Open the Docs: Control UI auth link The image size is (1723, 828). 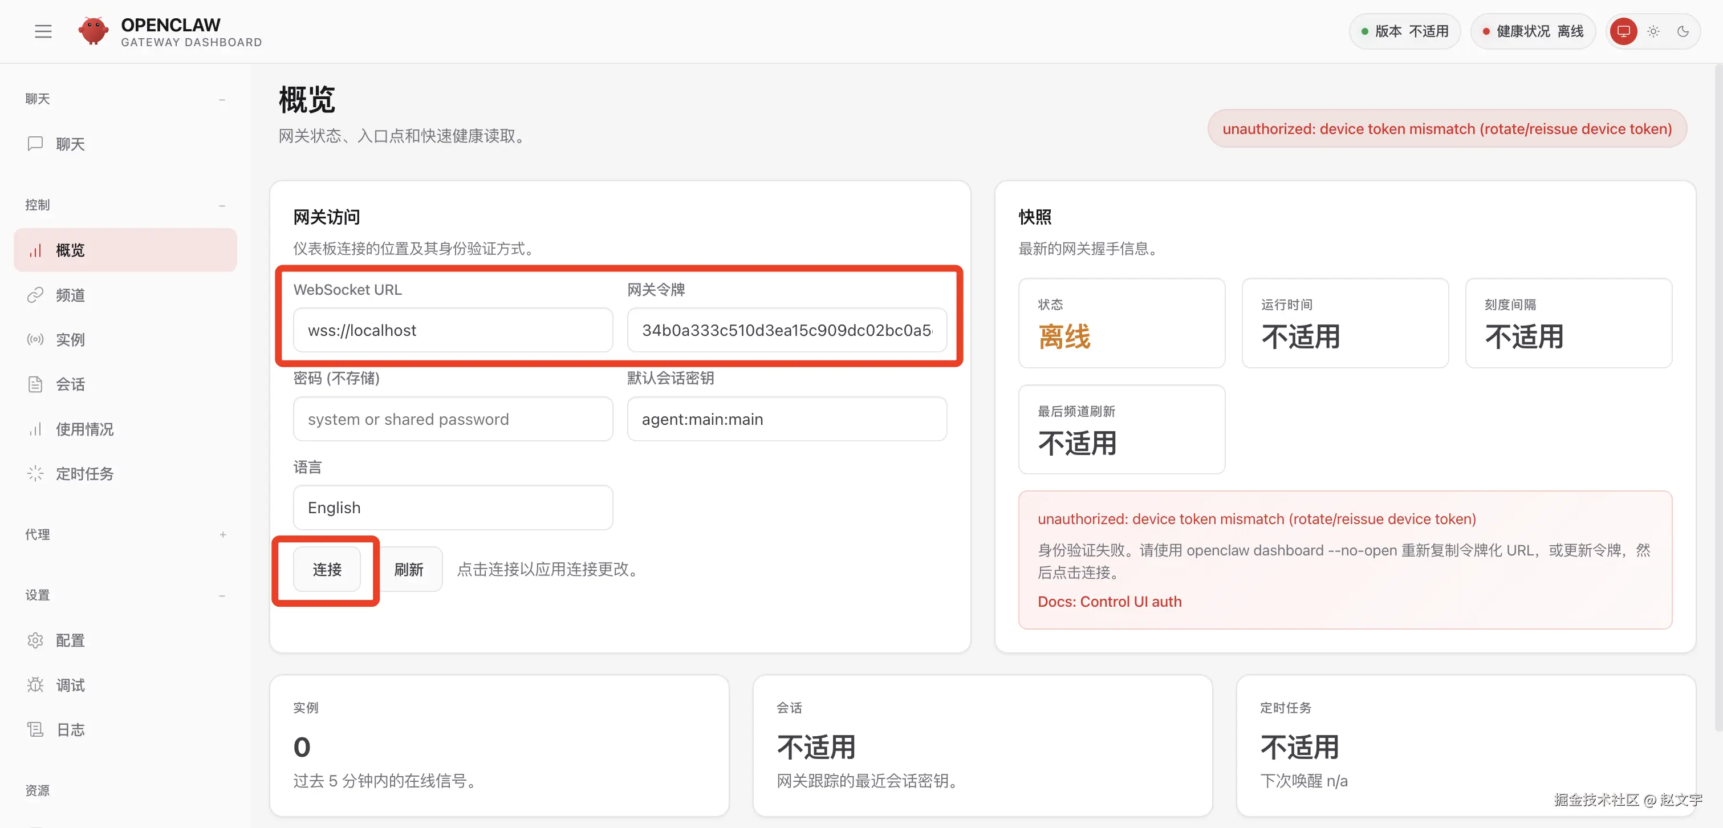(x=1109, y=601)
